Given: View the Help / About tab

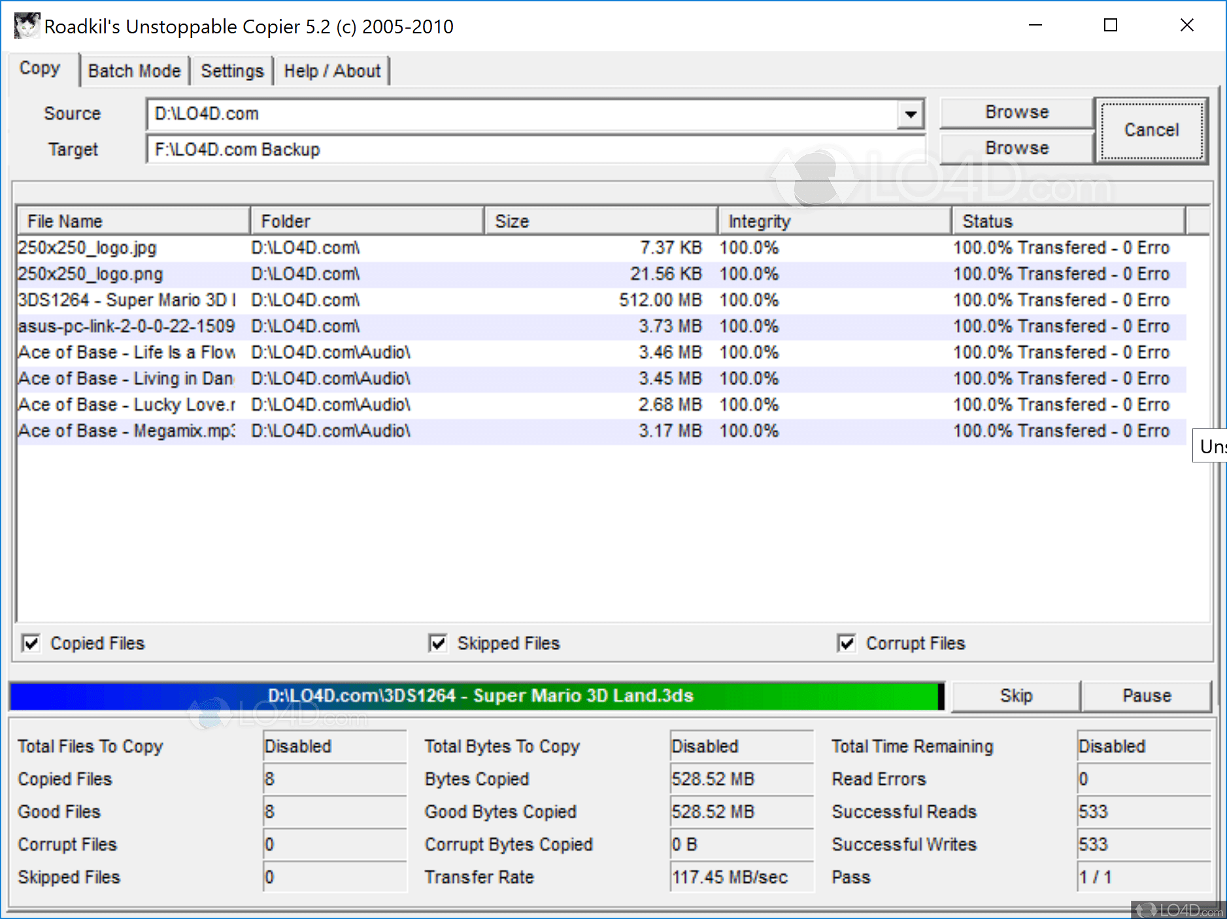Looking at the screenshot, I should (332, 70).
